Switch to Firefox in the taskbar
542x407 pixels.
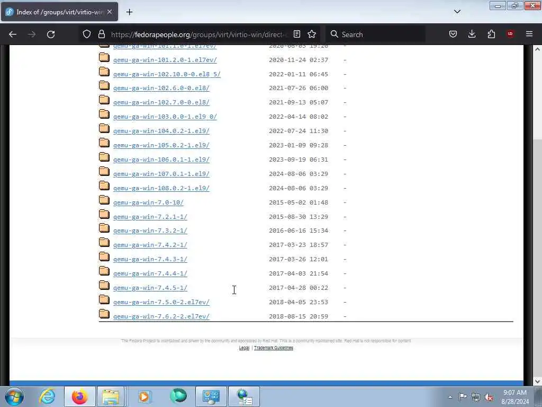coord(79,396)
